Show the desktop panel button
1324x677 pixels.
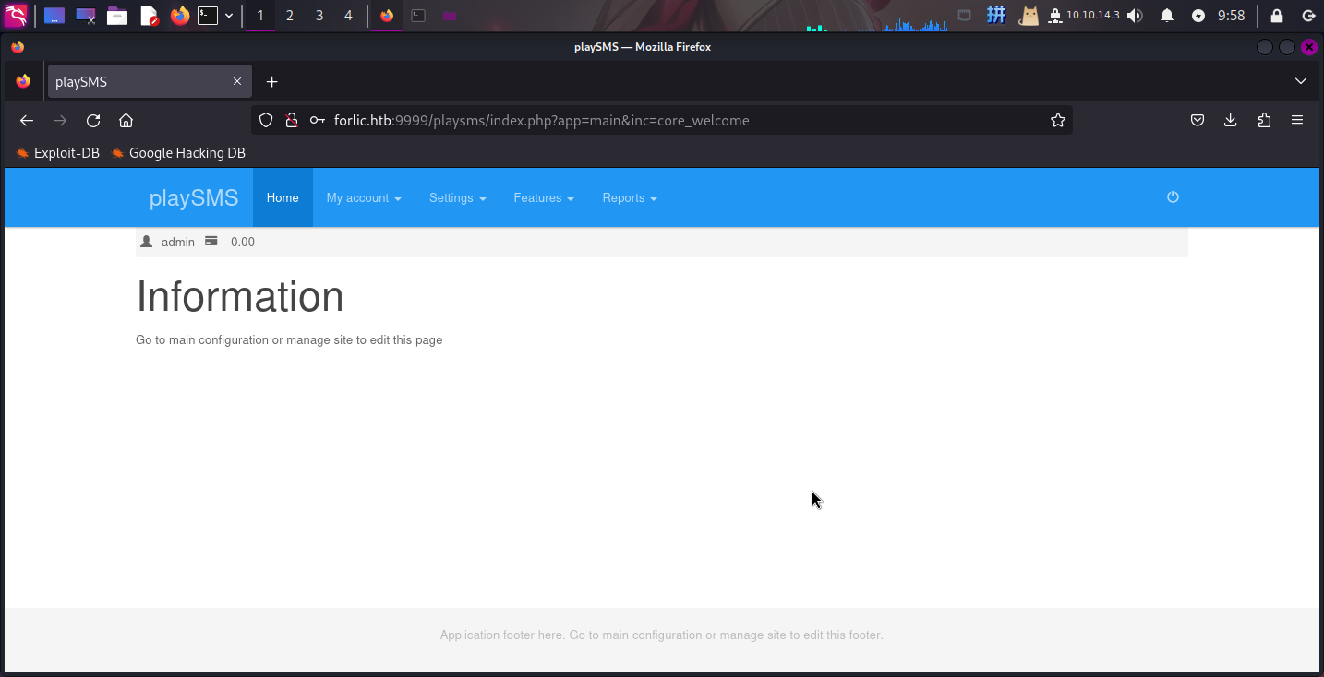(54, 16)
